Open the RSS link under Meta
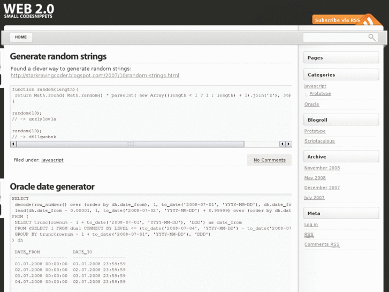 [309, 234]
